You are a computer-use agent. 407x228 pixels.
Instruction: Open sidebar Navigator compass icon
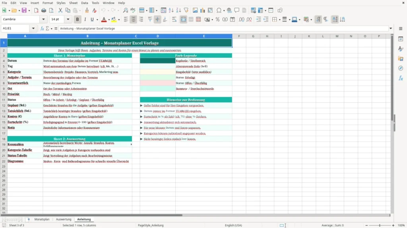(401, 68)
